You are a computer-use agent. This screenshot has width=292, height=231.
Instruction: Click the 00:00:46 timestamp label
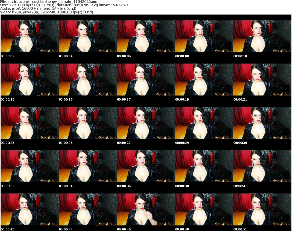pos(124,229)
